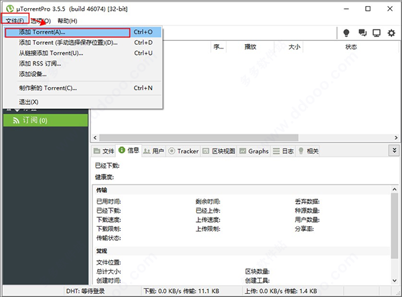Switch to the 用户 tab
This screenshot has width=402, height=297.
tap(153, 151)
